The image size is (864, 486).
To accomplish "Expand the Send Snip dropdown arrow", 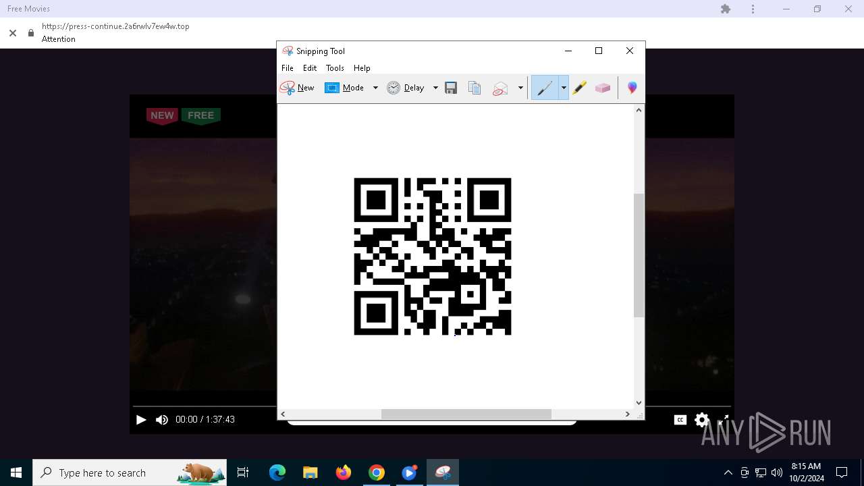I will click(x=520, y=88).
